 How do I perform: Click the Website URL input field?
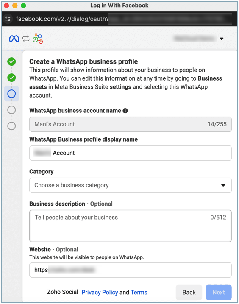pos(131,270)
